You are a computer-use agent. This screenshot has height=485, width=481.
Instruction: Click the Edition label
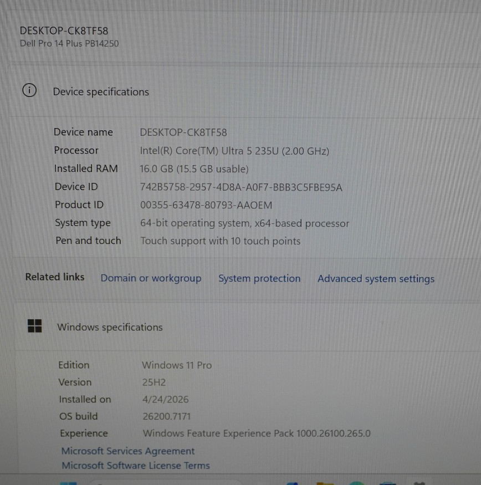coord(74,365)
